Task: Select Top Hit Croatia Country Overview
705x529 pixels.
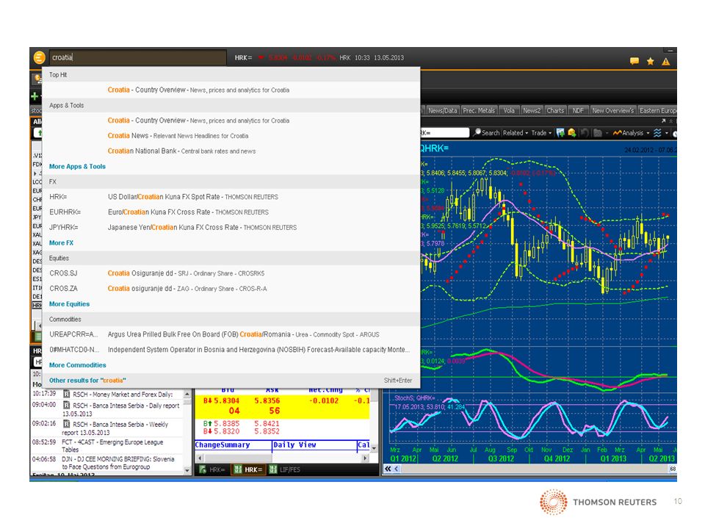Action: [x=231, y=90]
